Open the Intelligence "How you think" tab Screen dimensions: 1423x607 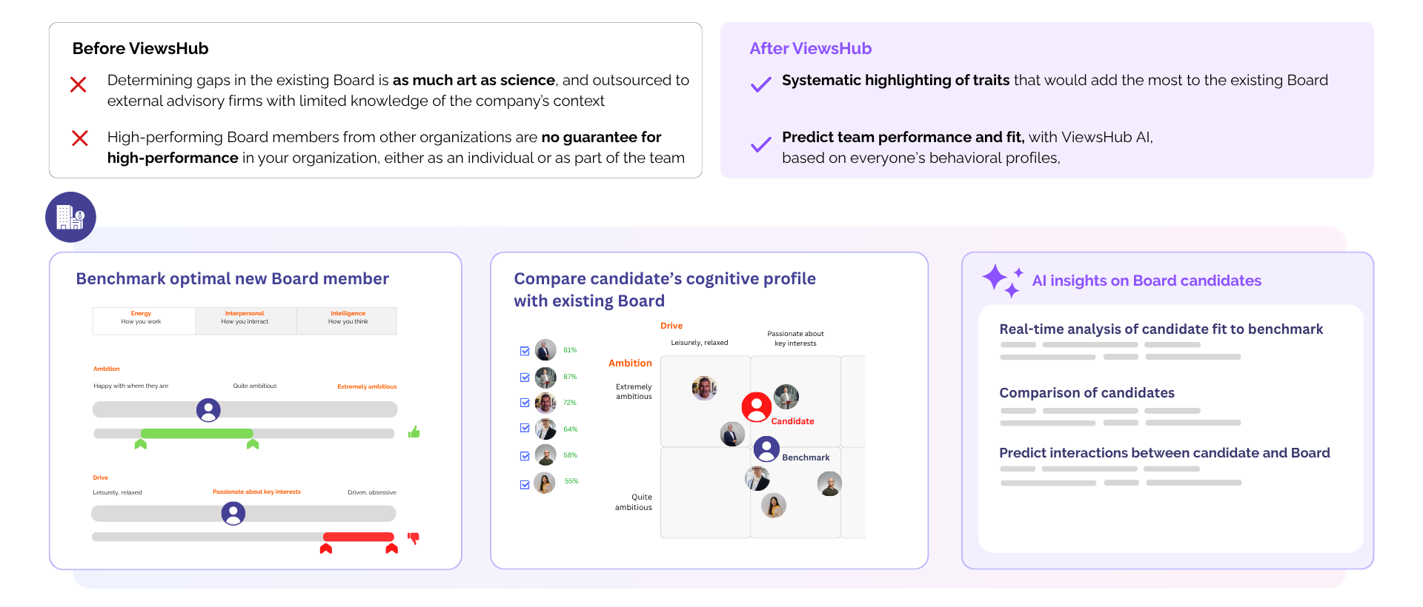(348, 318)
